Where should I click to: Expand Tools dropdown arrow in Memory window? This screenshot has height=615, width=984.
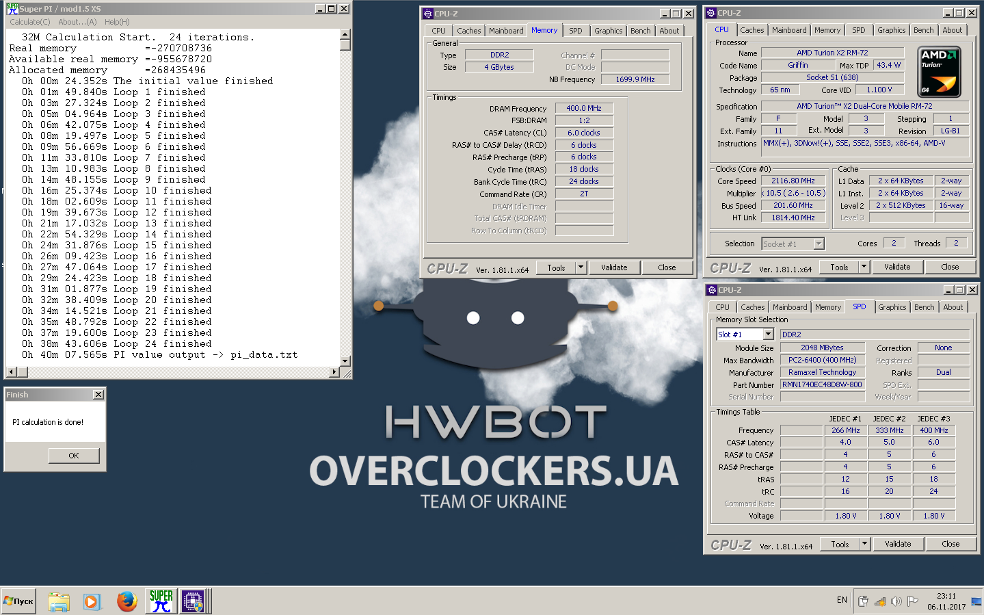click(581, 267)
